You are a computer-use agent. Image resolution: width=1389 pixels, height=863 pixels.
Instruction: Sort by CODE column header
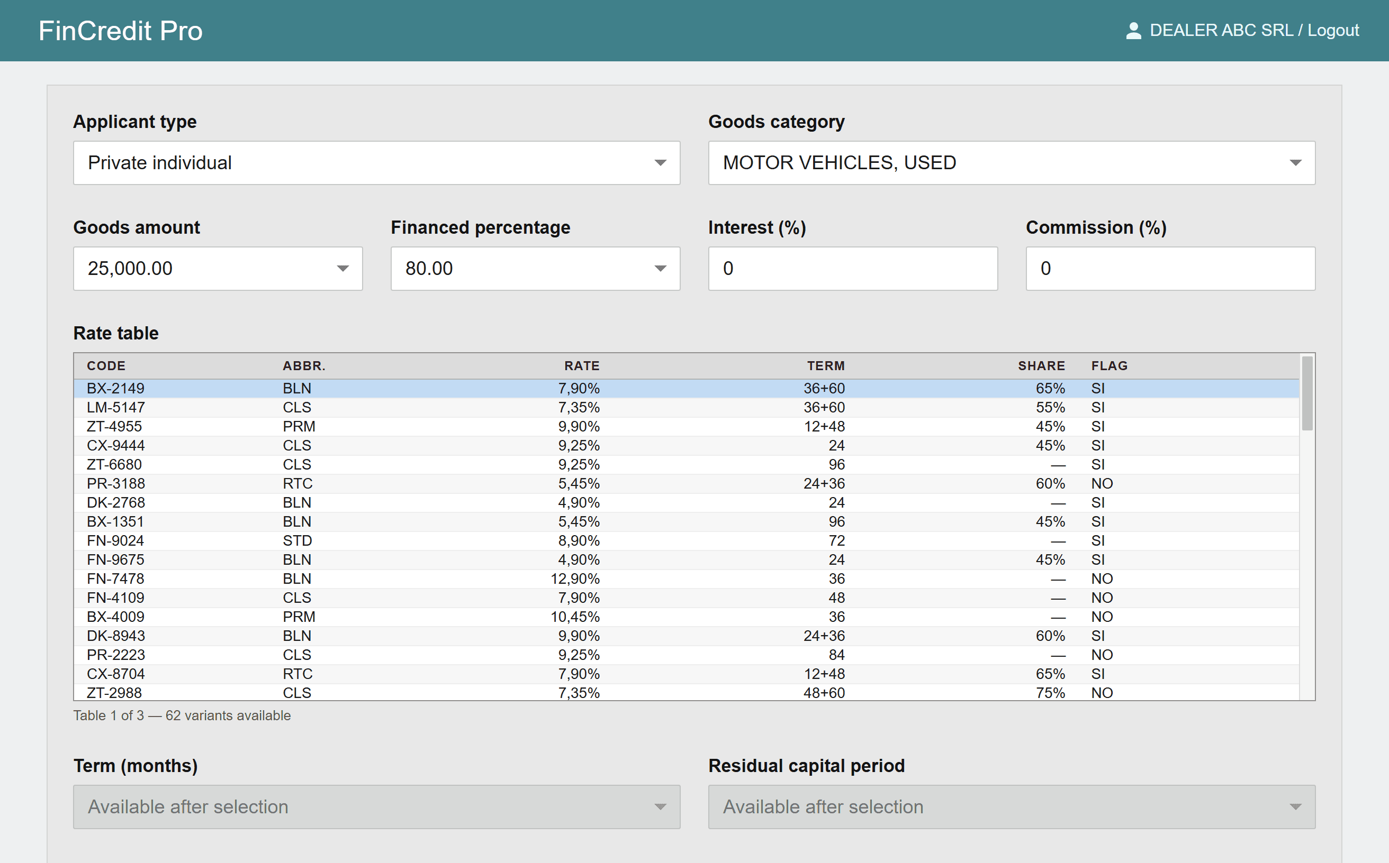click(x=106, y=366)
